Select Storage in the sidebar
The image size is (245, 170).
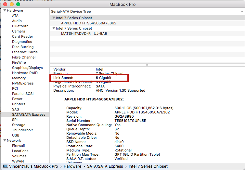point(19,125)
